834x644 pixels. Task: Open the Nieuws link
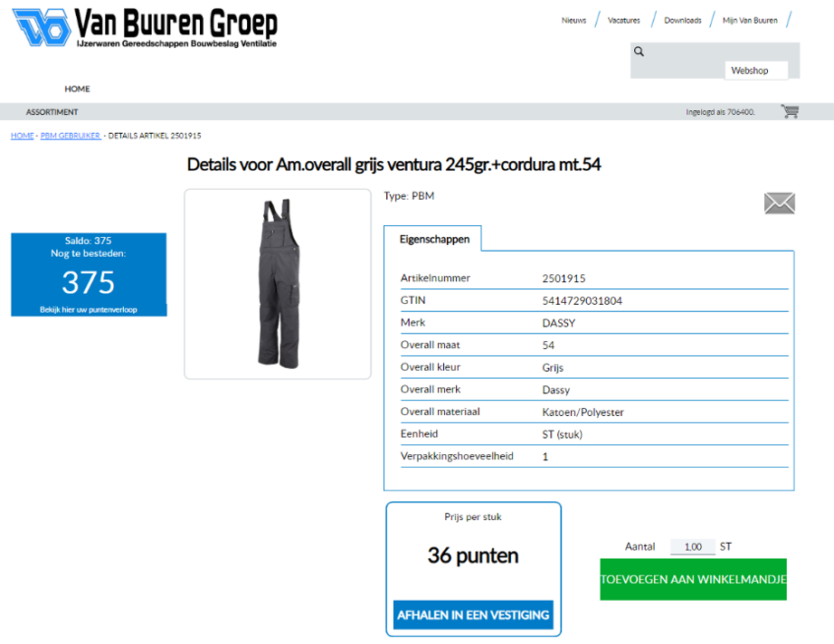point(573,20)
